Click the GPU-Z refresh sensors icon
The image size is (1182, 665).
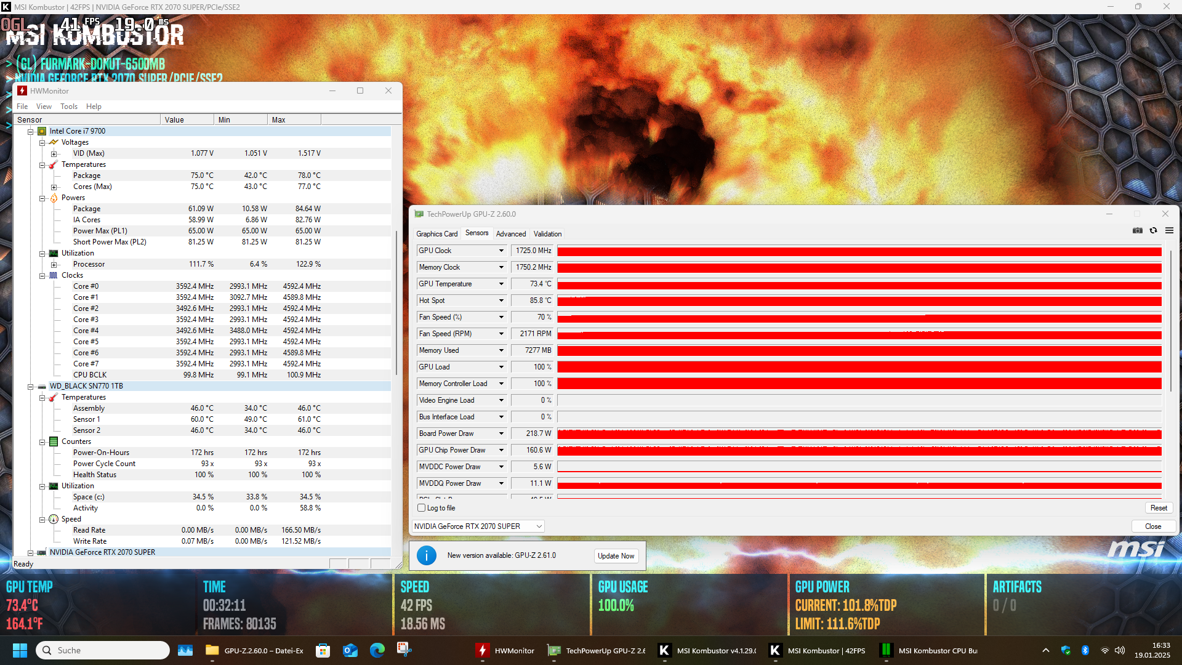(x=1153, y=230)
